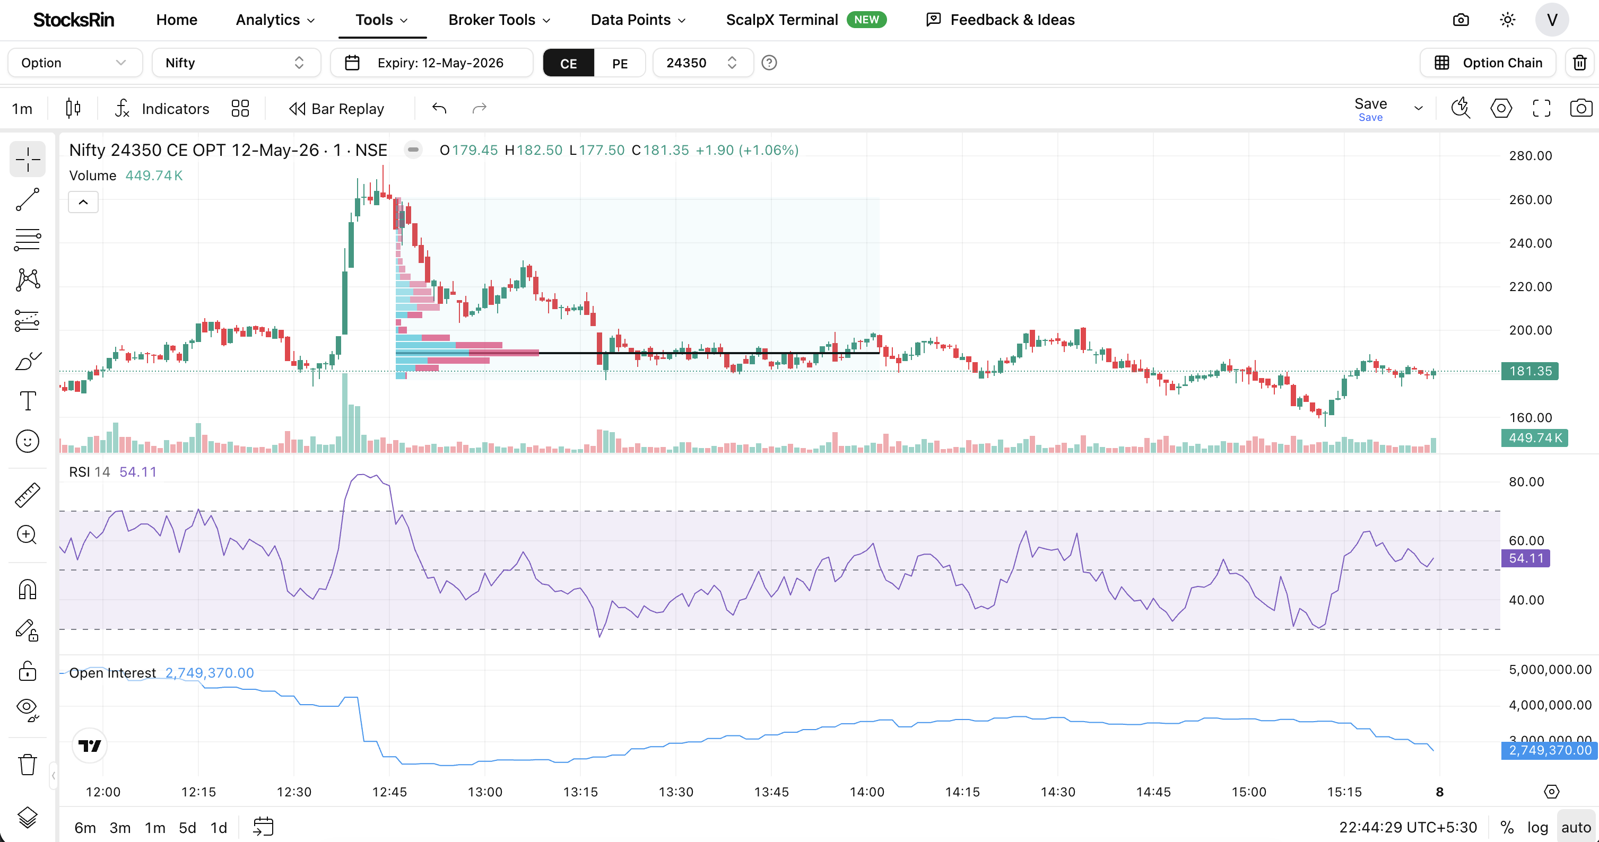Select PE option type

point(620,63)
